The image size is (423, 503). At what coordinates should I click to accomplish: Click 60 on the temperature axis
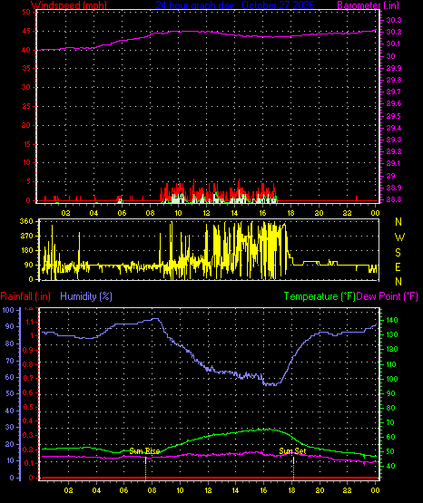pos(390,437)
